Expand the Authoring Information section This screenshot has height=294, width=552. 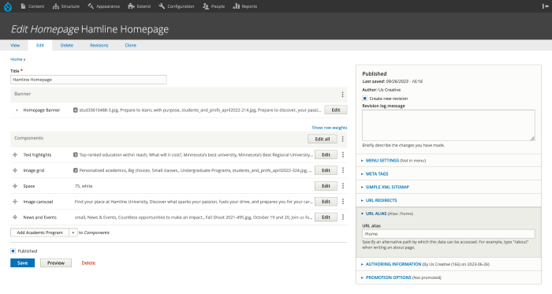pyautogui.click(x=393, y=264)
